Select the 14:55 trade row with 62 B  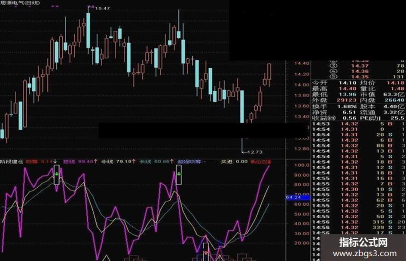[358, 200]
